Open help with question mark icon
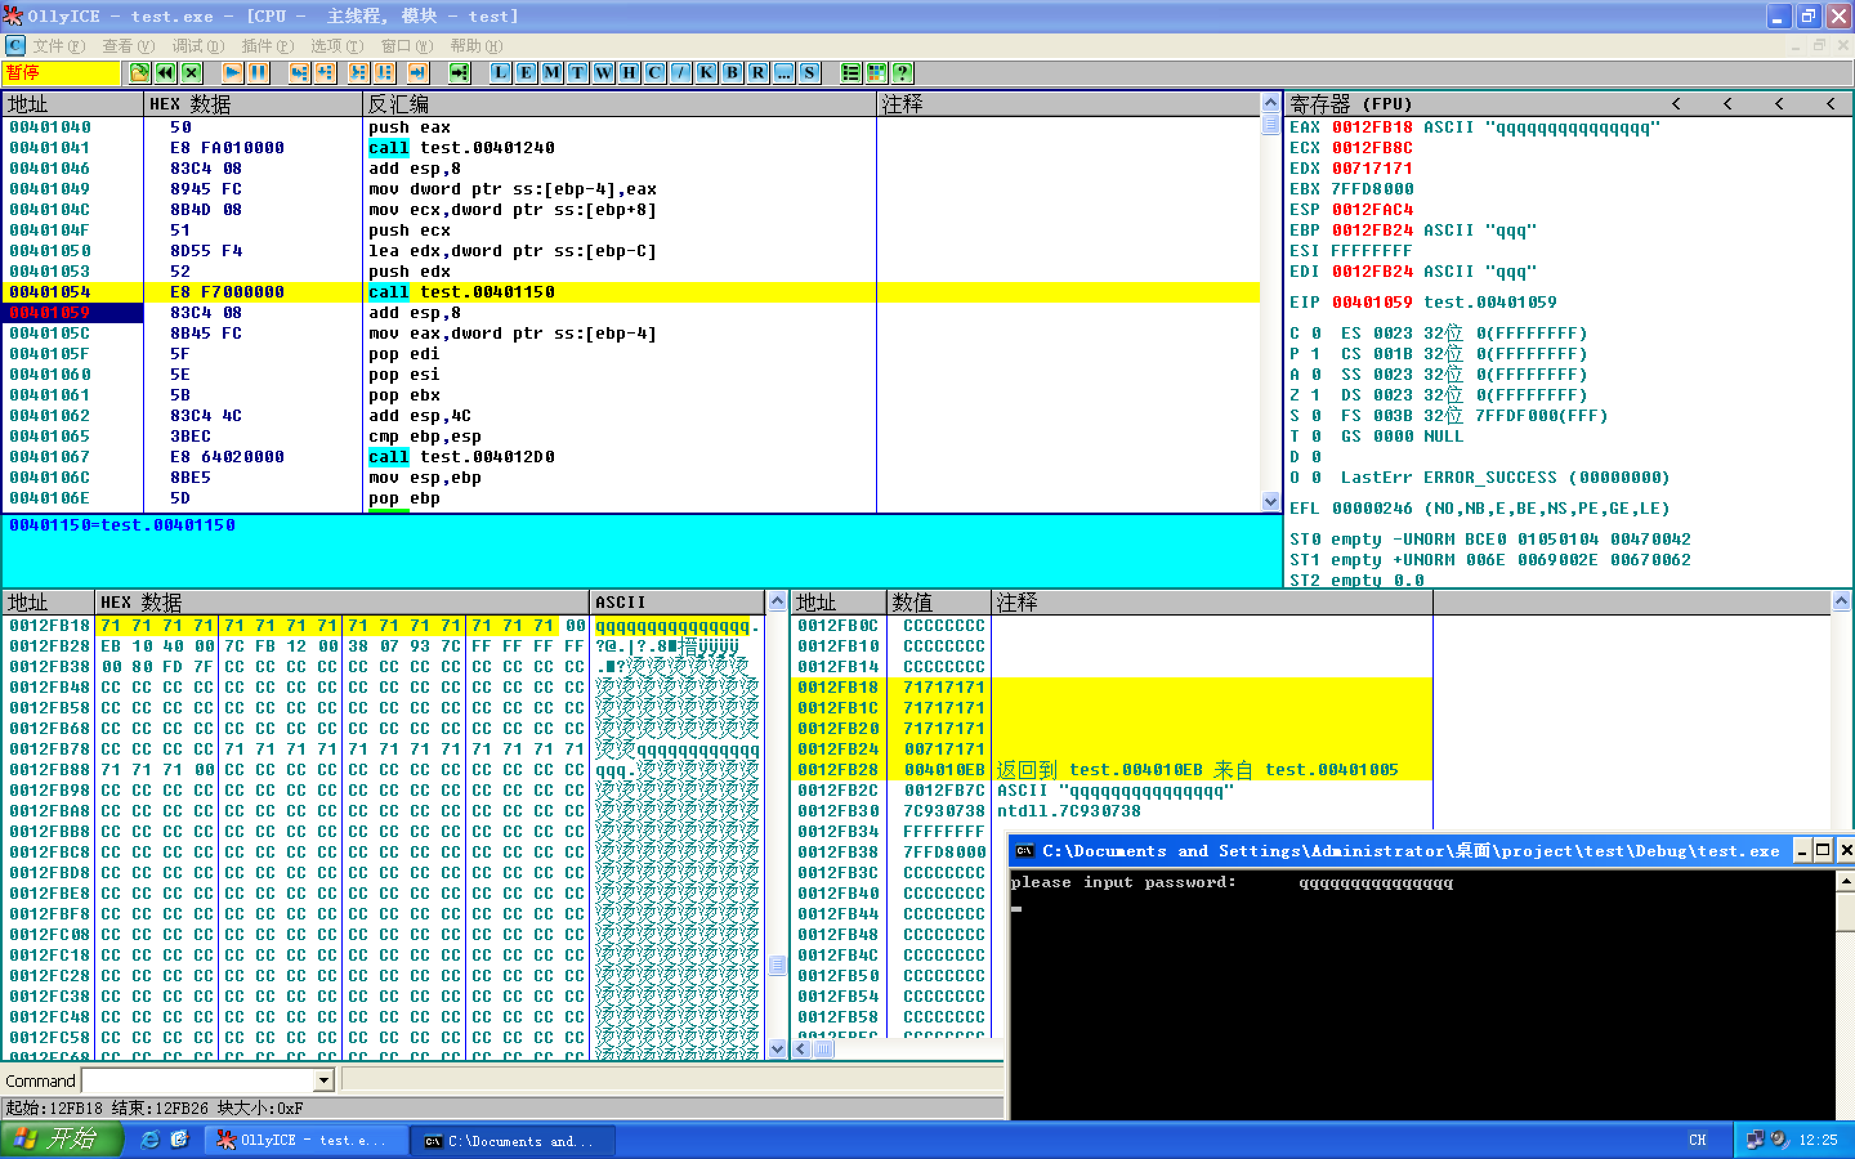 pos(903,73)
